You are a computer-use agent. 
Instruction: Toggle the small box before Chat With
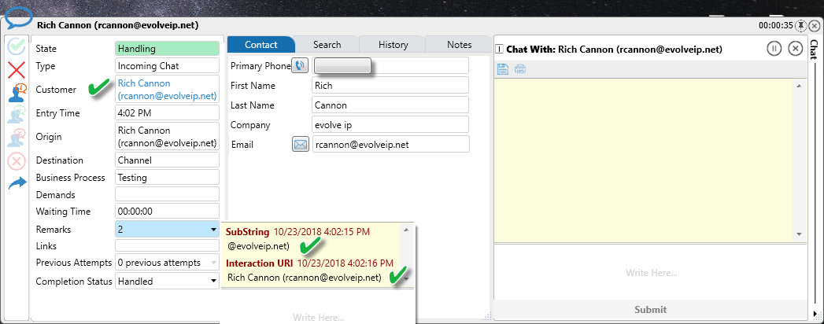(x=500, y=50)
